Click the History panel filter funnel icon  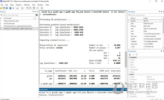[33, 12]
